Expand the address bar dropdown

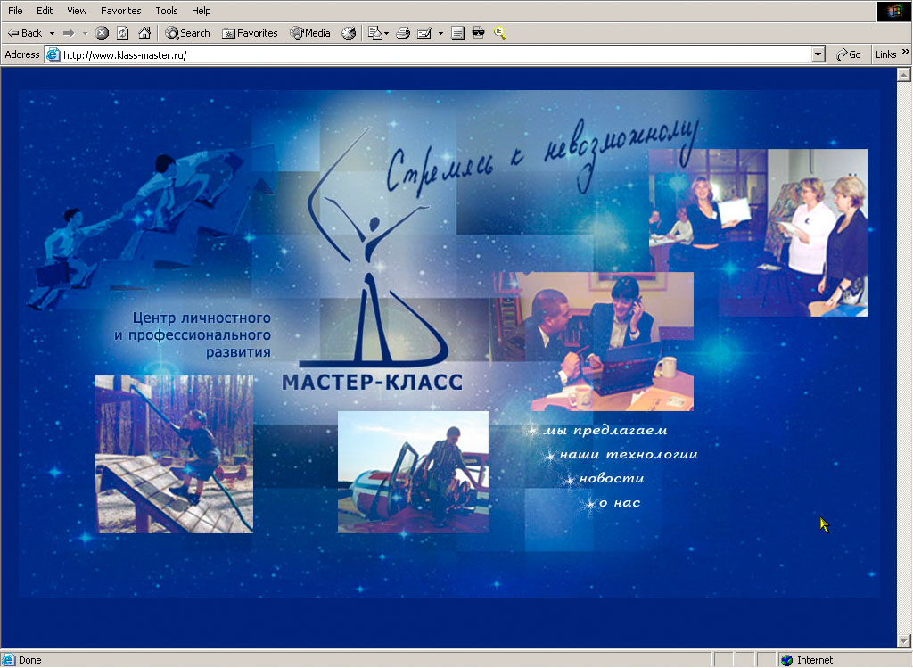tap(818, 54)
